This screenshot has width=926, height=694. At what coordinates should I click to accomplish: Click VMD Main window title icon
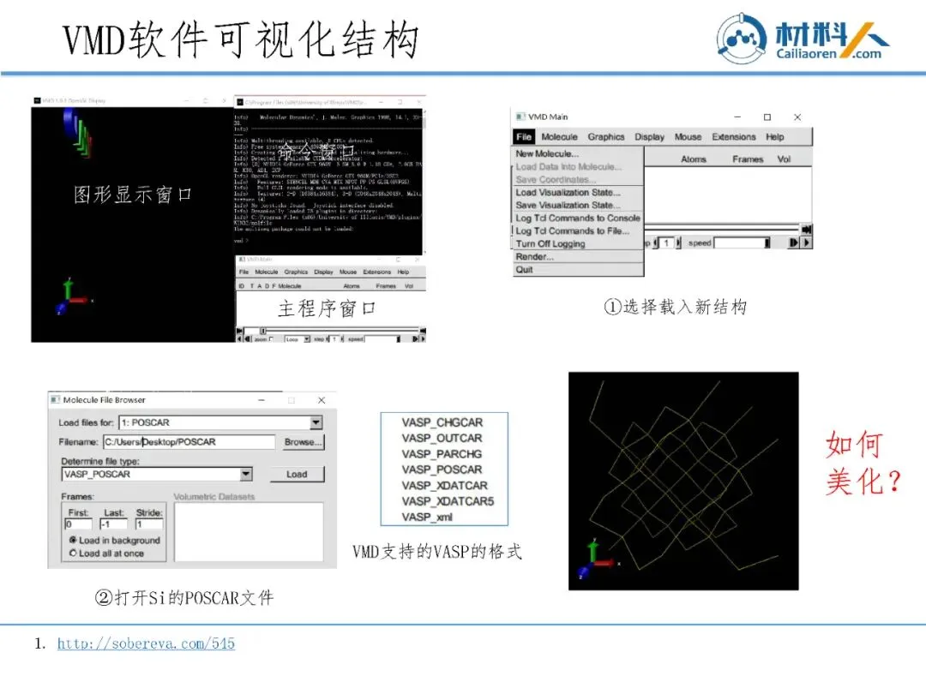(520, 117)
